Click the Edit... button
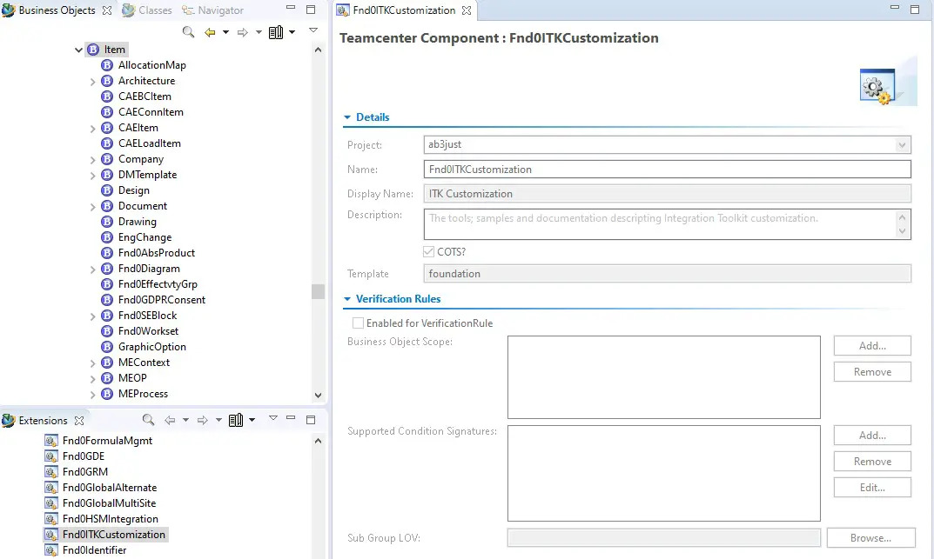This screenshot has height=559, width=934. click(x=872, y=488)
